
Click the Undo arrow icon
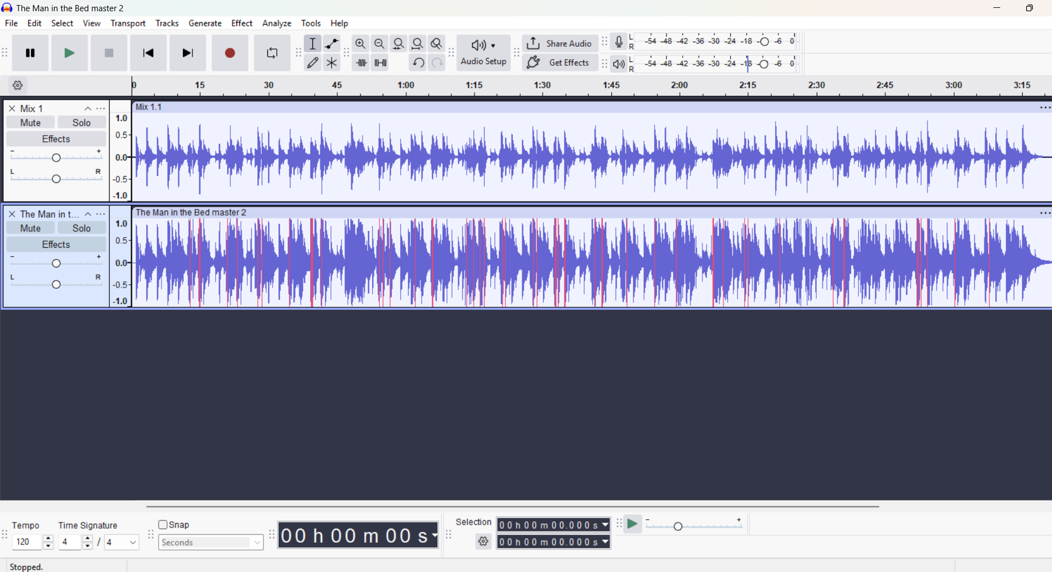tap(418, 63)
